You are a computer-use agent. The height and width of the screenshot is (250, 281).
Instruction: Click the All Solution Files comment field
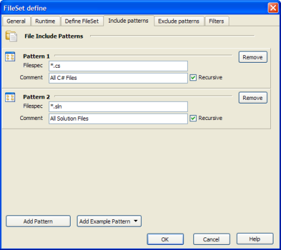(118, 119)
